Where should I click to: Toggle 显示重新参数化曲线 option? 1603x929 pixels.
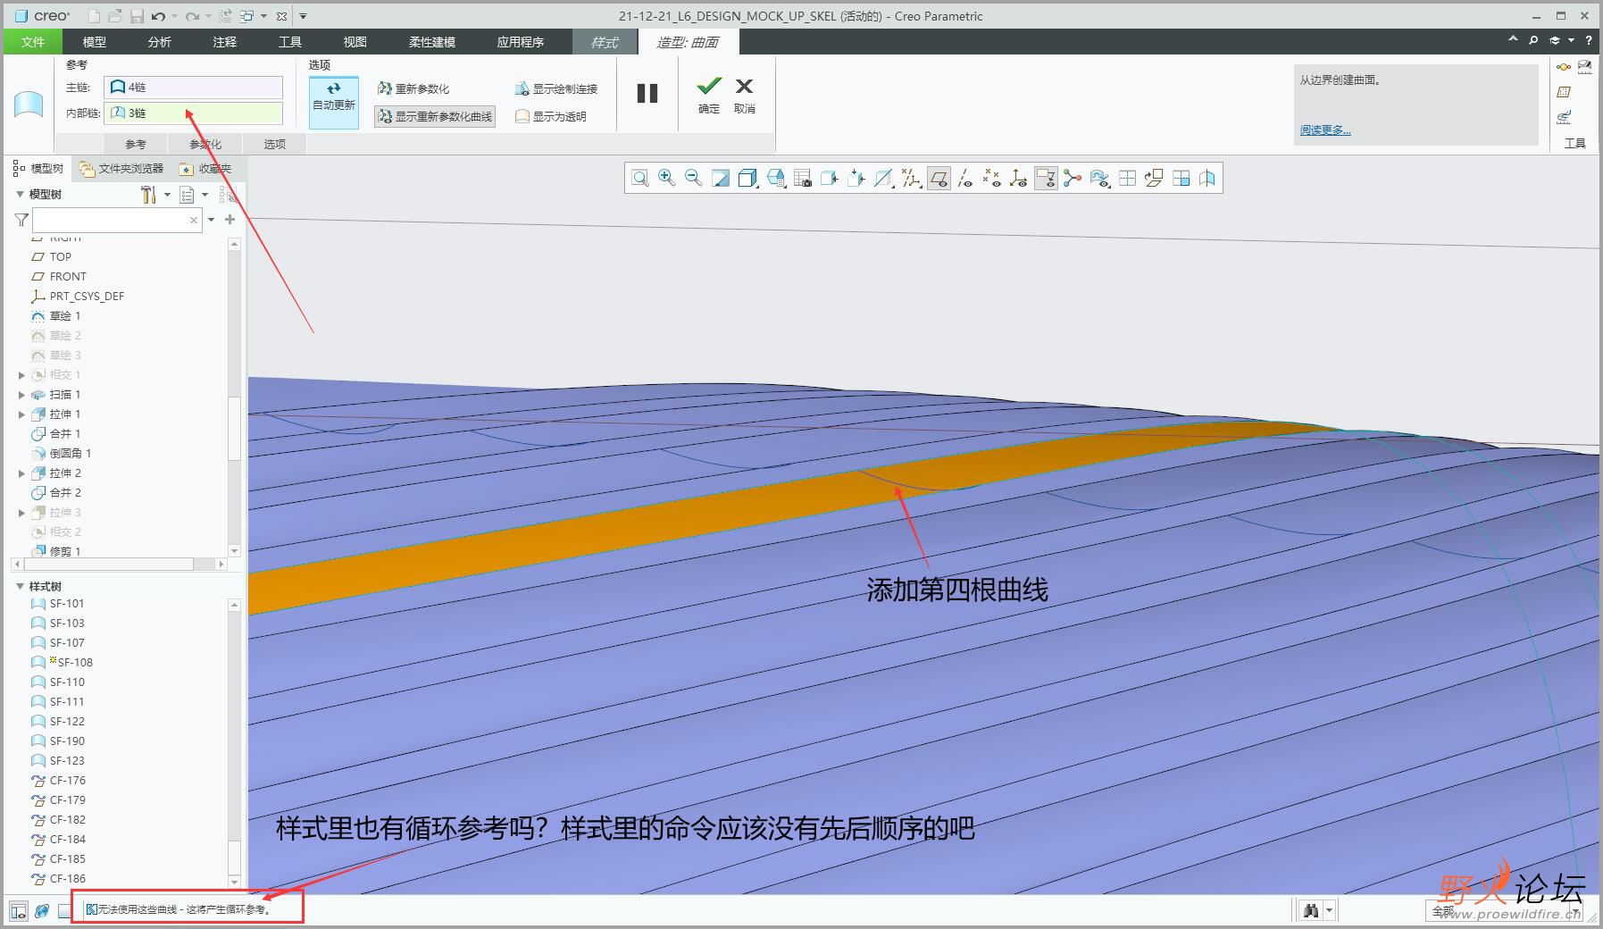(435, 116)
